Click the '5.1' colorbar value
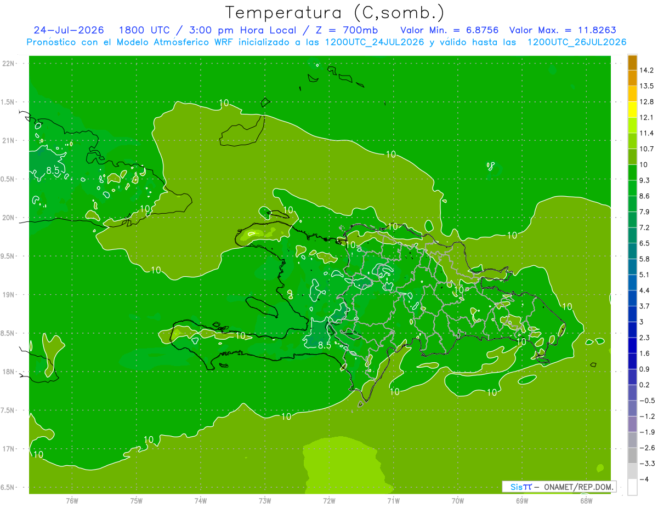 click(645, 275)
